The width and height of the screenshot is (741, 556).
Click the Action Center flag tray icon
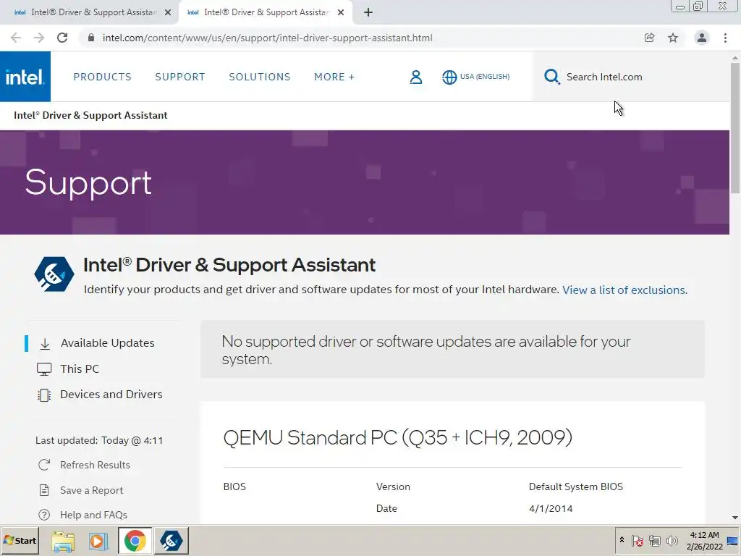[x=637, y=540]
